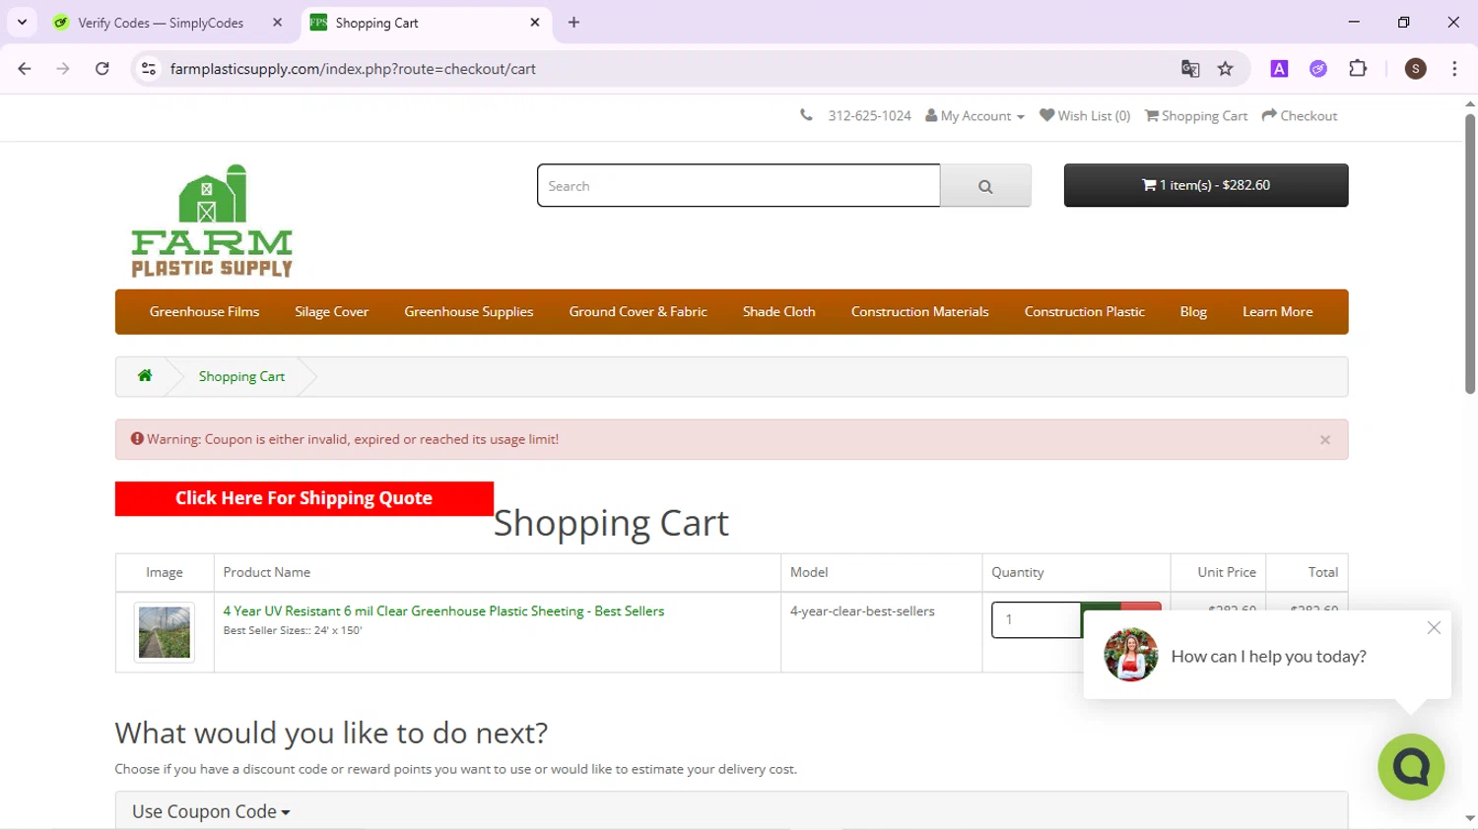Open the greenhouse product thumbnail

[x=165, y=632]
